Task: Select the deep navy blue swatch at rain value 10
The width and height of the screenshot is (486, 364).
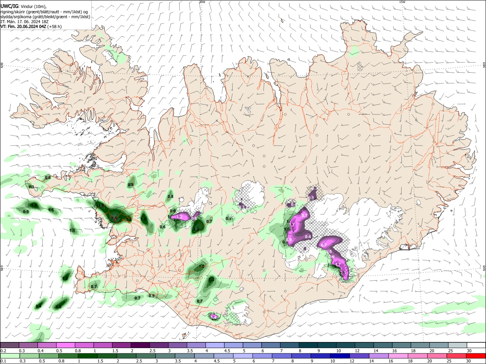Action: tap(340, 356)
